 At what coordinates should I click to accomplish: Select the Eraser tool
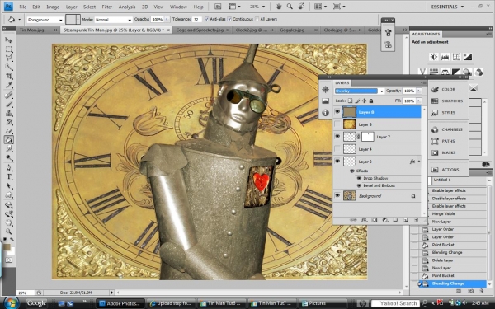point(8,131)
